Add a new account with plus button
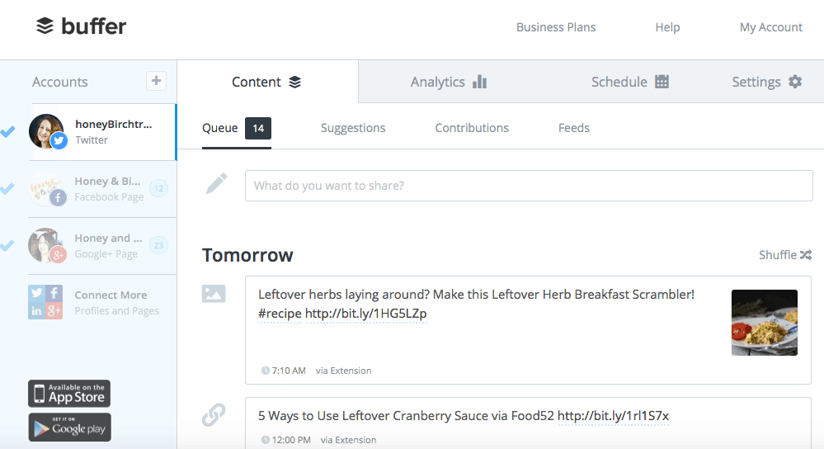The image size is (824, 449). (156, 81)
